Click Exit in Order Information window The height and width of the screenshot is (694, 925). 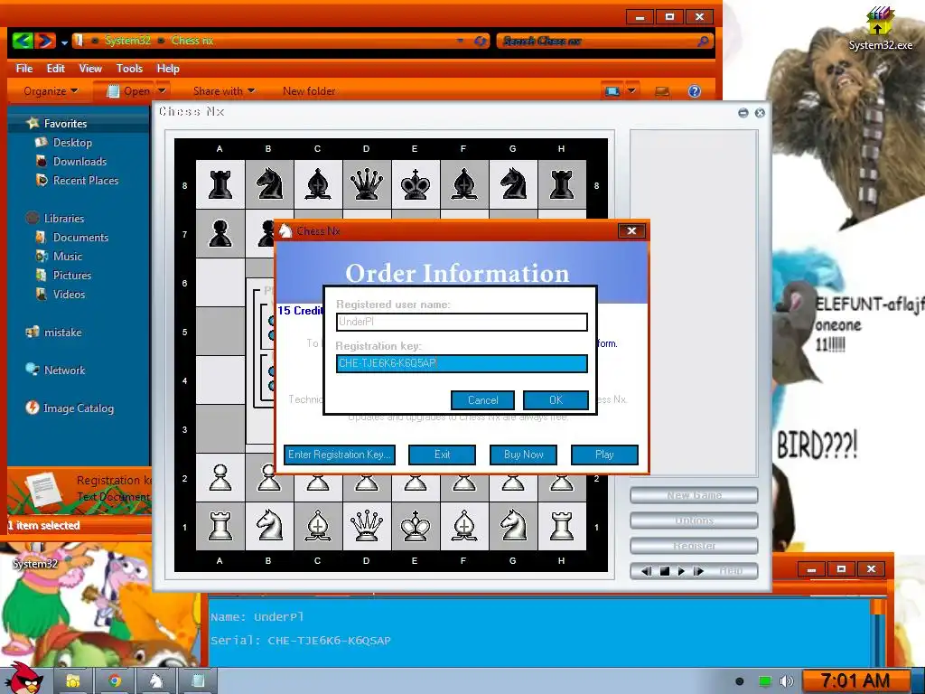442,455
